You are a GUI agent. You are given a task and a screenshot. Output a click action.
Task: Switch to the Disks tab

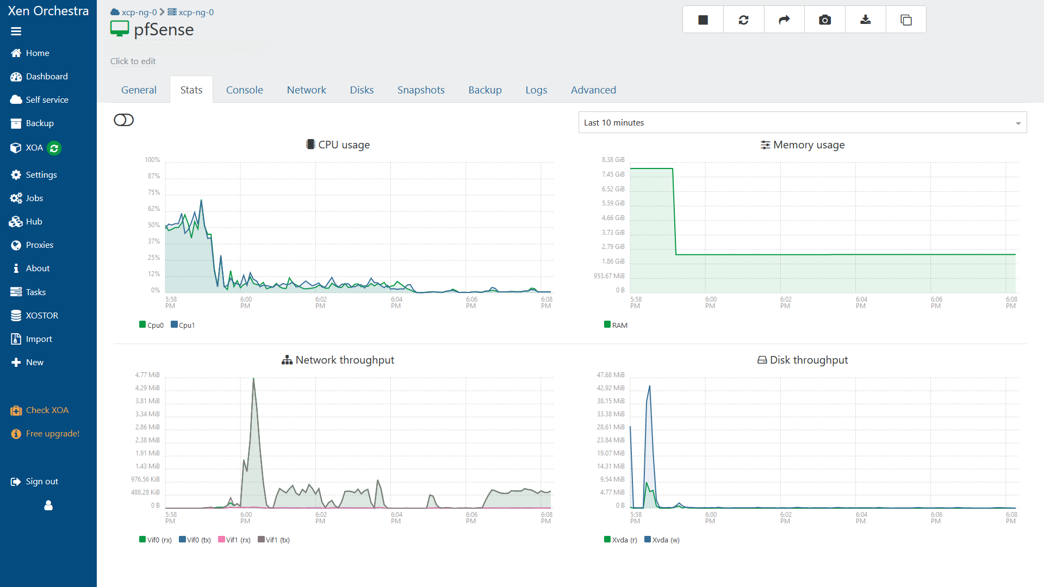[x=362, y=90]
